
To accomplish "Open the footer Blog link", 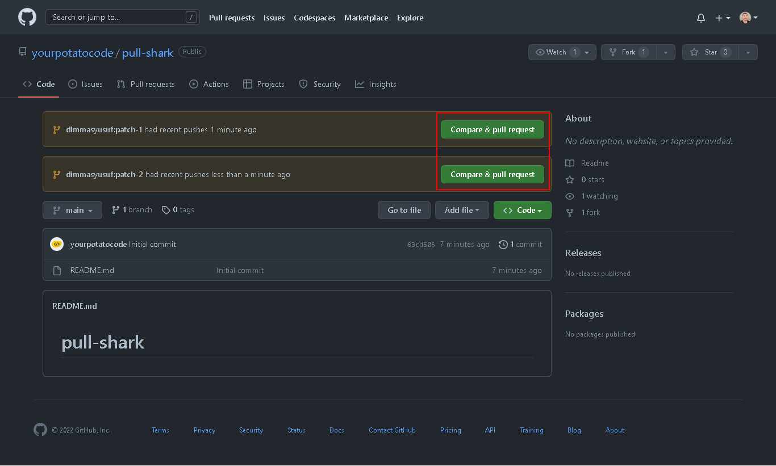I will [x=574, y=430].
